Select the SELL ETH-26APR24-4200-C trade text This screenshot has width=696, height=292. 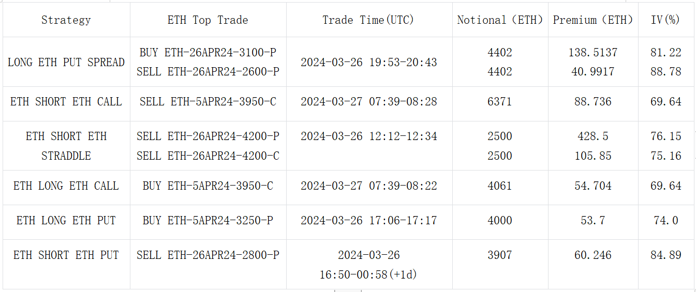coord(208,156)
